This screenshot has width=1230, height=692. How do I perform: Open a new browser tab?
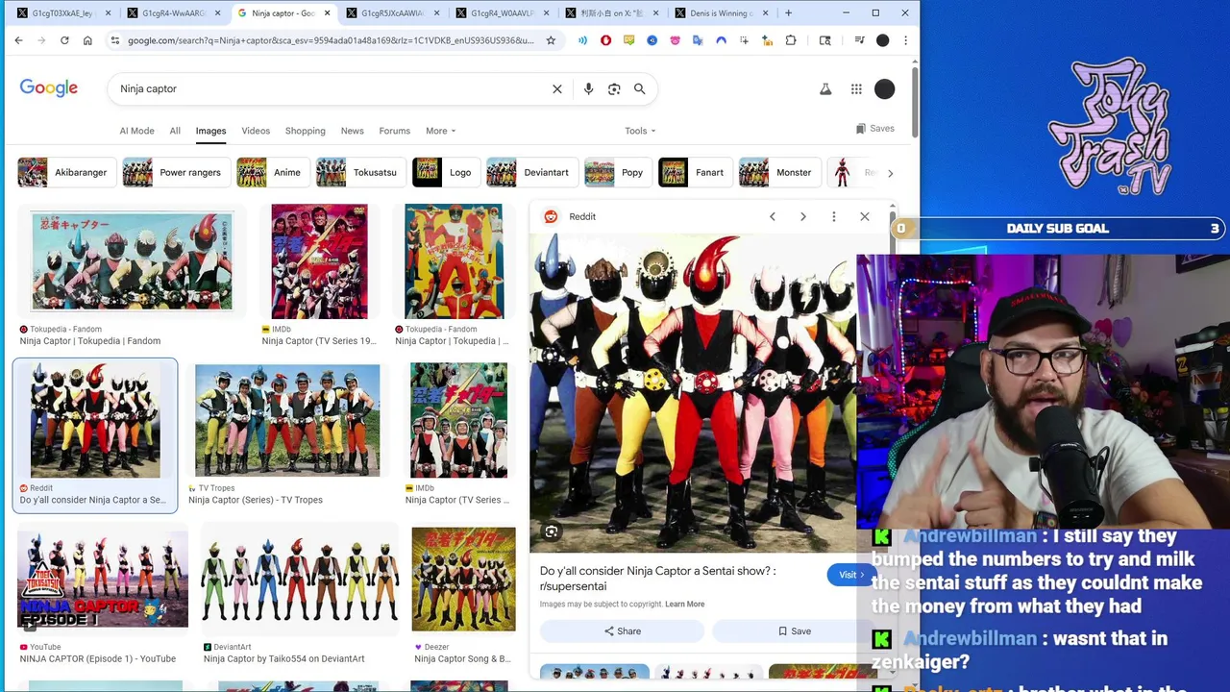click(788, 13)
